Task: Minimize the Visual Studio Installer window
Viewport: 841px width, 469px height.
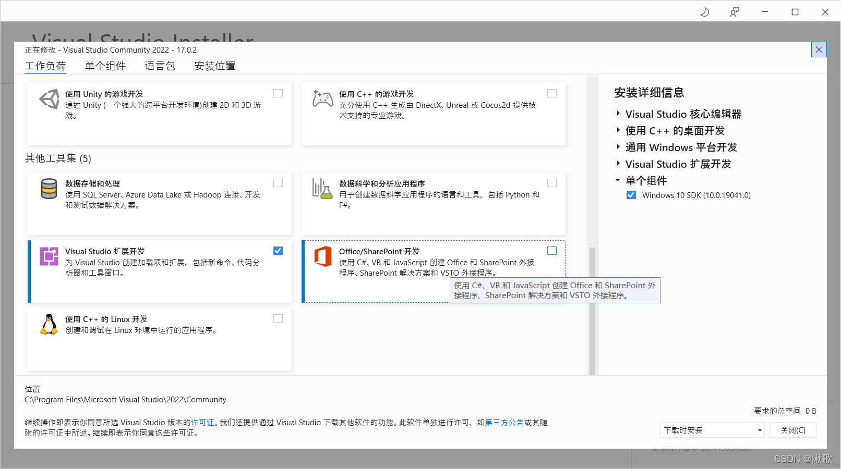Action: [765, 11]
